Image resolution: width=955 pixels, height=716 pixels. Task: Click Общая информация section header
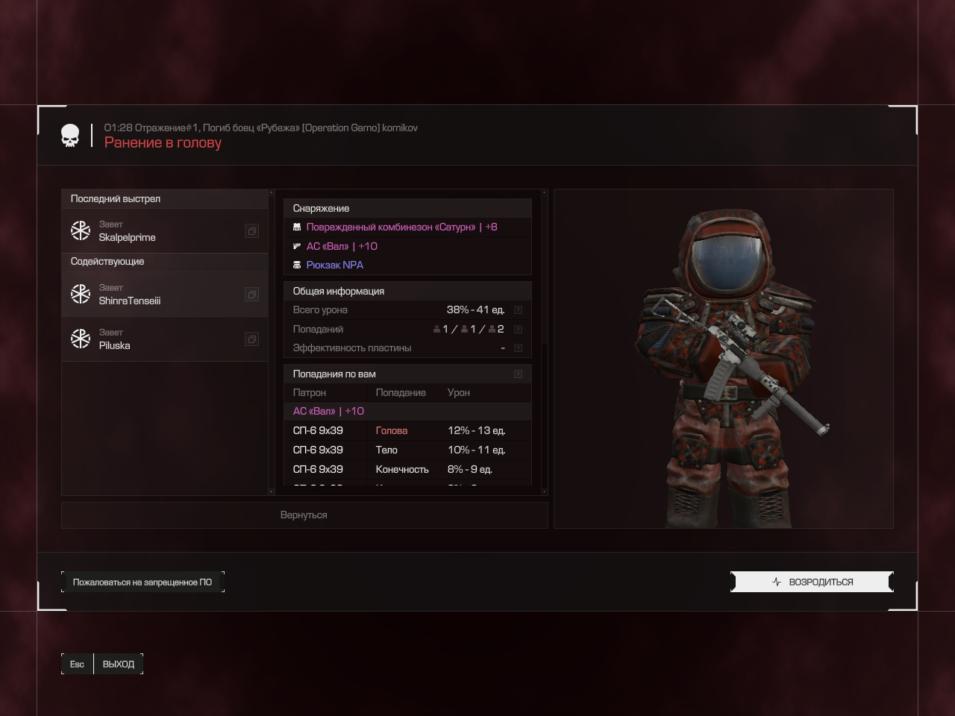click(x=407, y=291)
